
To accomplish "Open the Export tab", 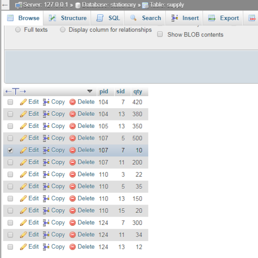I will [x=223, y=18].
